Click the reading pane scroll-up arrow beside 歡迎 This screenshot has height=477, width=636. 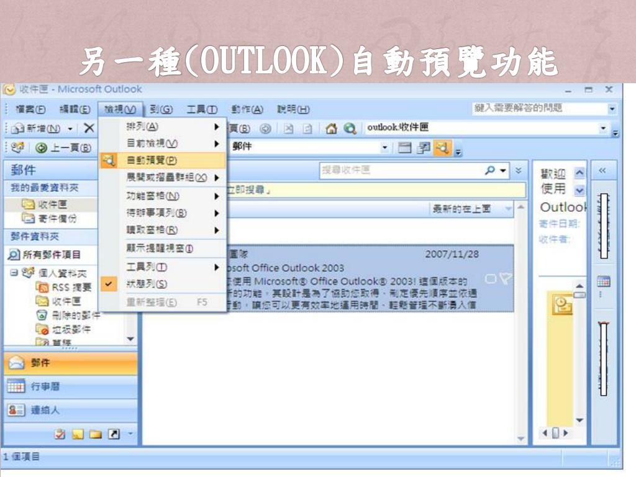click(579, 173)
